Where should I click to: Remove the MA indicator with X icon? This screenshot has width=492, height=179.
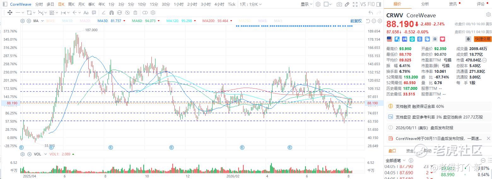point(28,21)
